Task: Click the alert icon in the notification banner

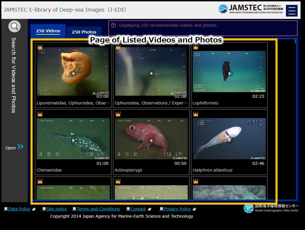Action: tap(114, 25)
